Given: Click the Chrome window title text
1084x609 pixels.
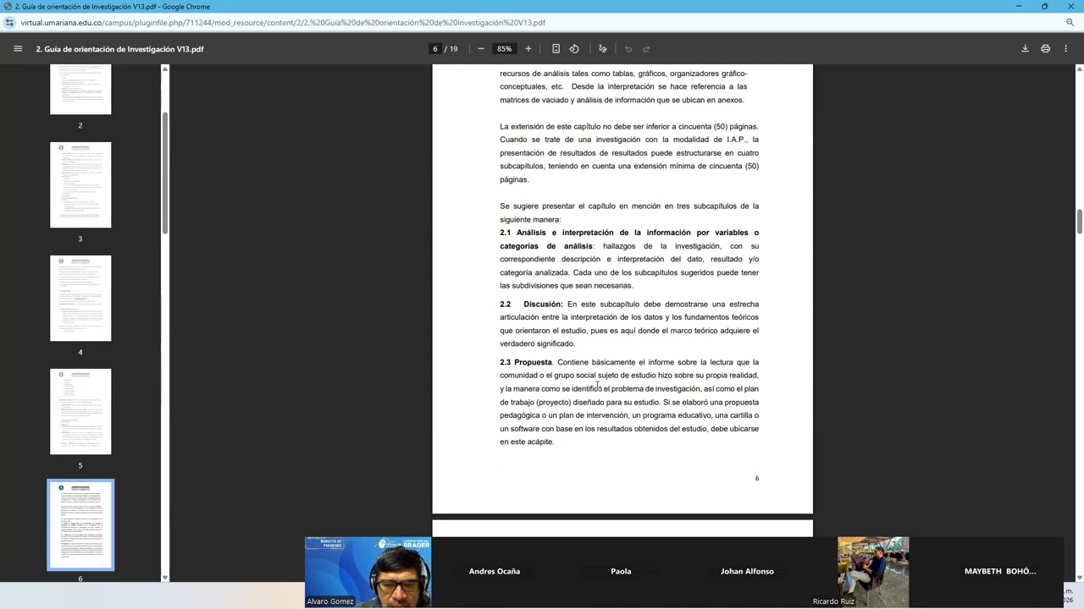Looking at the screenshot, I should pyautogui.click(x=113, y=6).
